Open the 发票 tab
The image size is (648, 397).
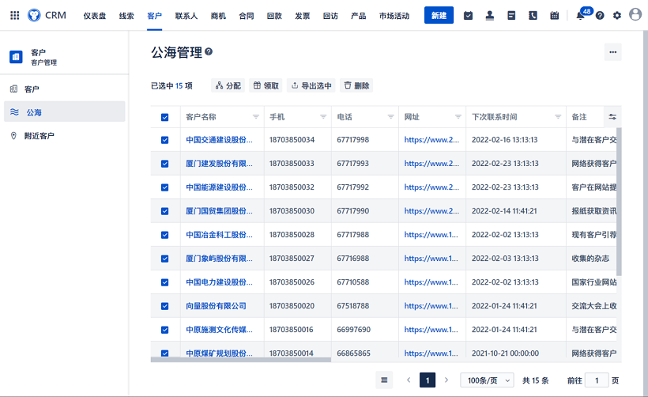click(303, 16)
